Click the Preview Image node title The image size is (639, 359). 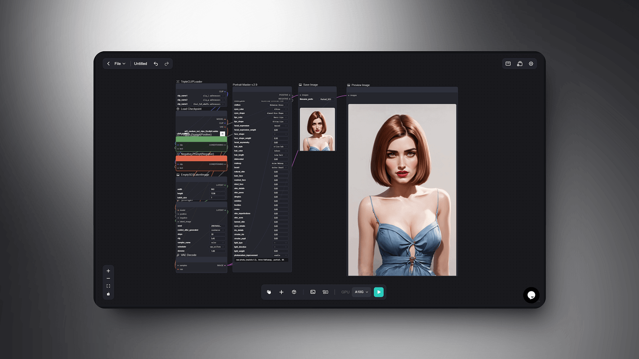361,85
